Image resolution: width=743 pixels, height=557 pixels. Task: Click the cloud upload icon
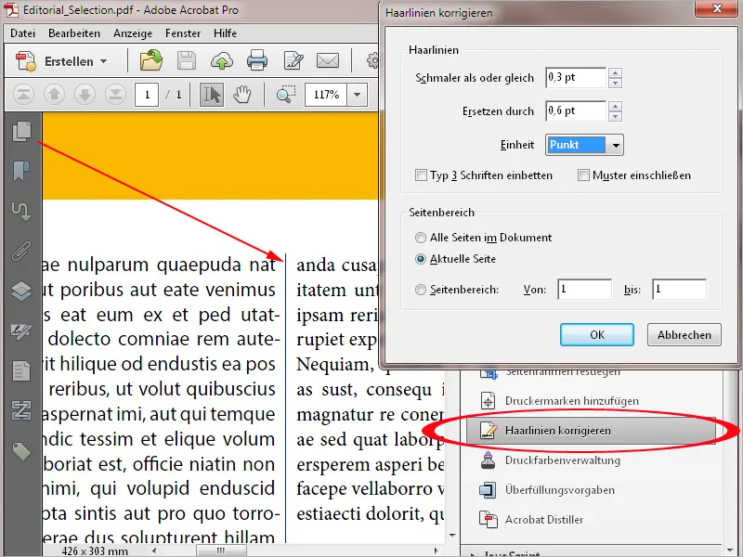(x=222, y=61)
